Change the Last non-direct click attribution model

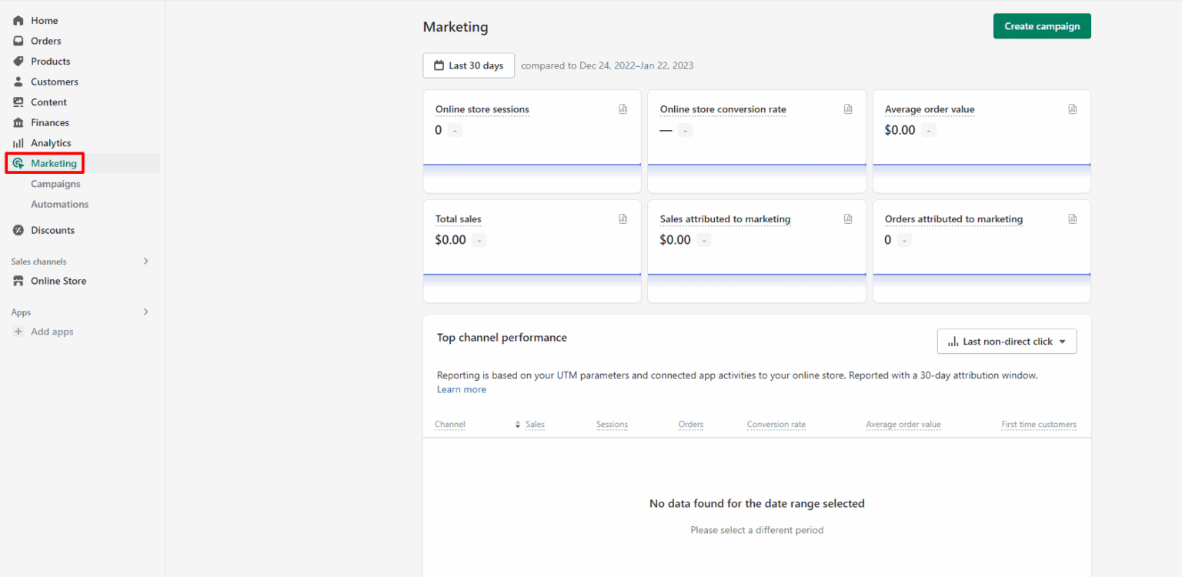[x=1007, y=341]
